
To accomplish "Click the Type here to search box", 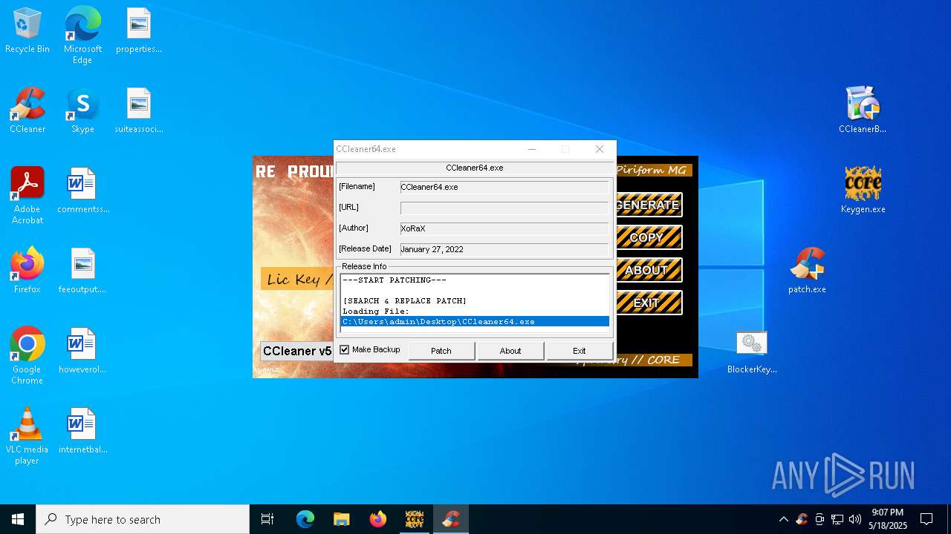I will 143,519.
